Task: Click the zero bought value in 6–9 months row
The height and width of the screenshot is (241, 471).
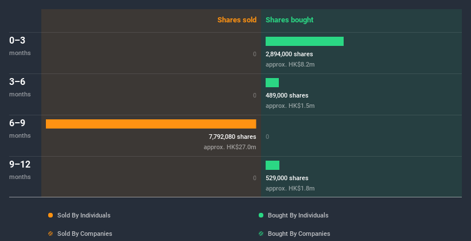Action: tap(267, 137)
